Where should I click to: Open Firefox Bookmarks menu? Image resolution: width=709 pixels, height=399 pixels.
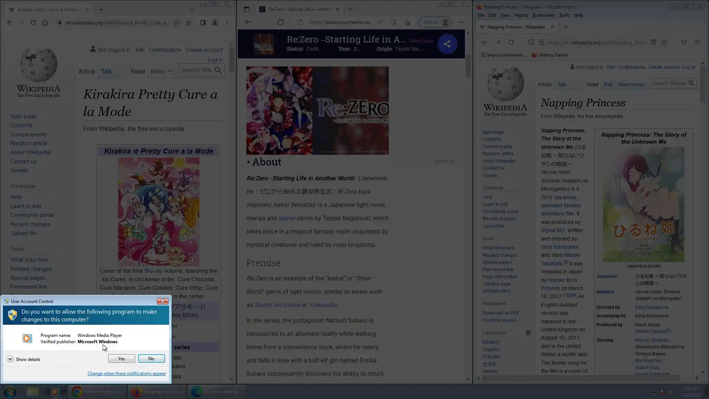543,15
